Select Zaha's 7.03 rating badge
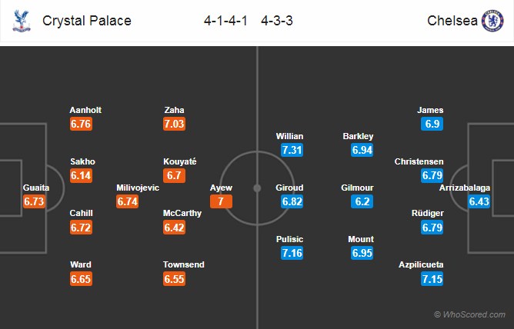 pos(174,124)
